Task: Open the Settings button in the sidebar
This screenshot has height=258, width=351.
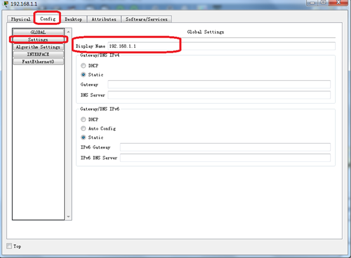Action: 38,39
